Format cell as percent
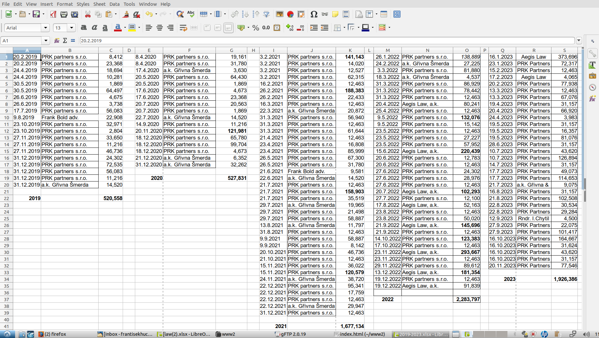This screenshot has width=599, height=338. click(x=256, y=28)
